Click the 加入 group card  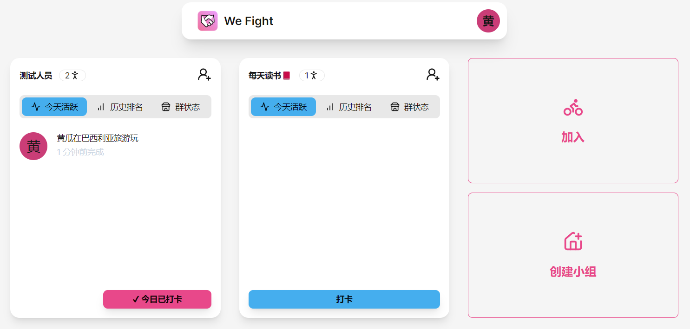tap(573, 121)
